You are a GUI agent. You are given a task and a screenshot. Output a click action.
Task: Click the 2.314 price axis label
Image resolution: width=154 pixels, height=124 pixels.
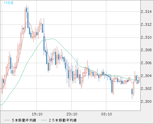(x=146, y=12)
